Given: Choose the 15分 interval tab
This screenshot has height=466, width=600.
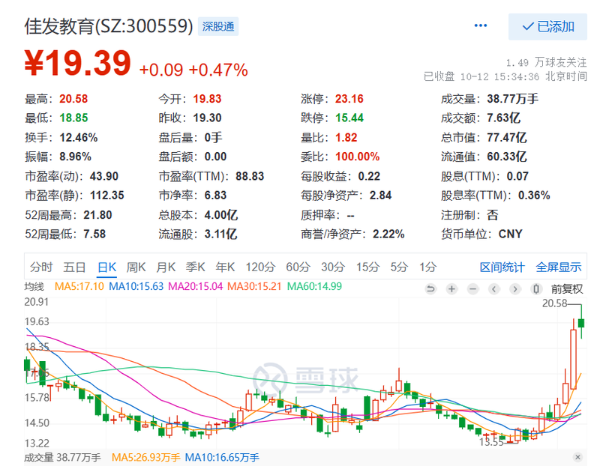Looking at the screenshot, I should [367, 267].
